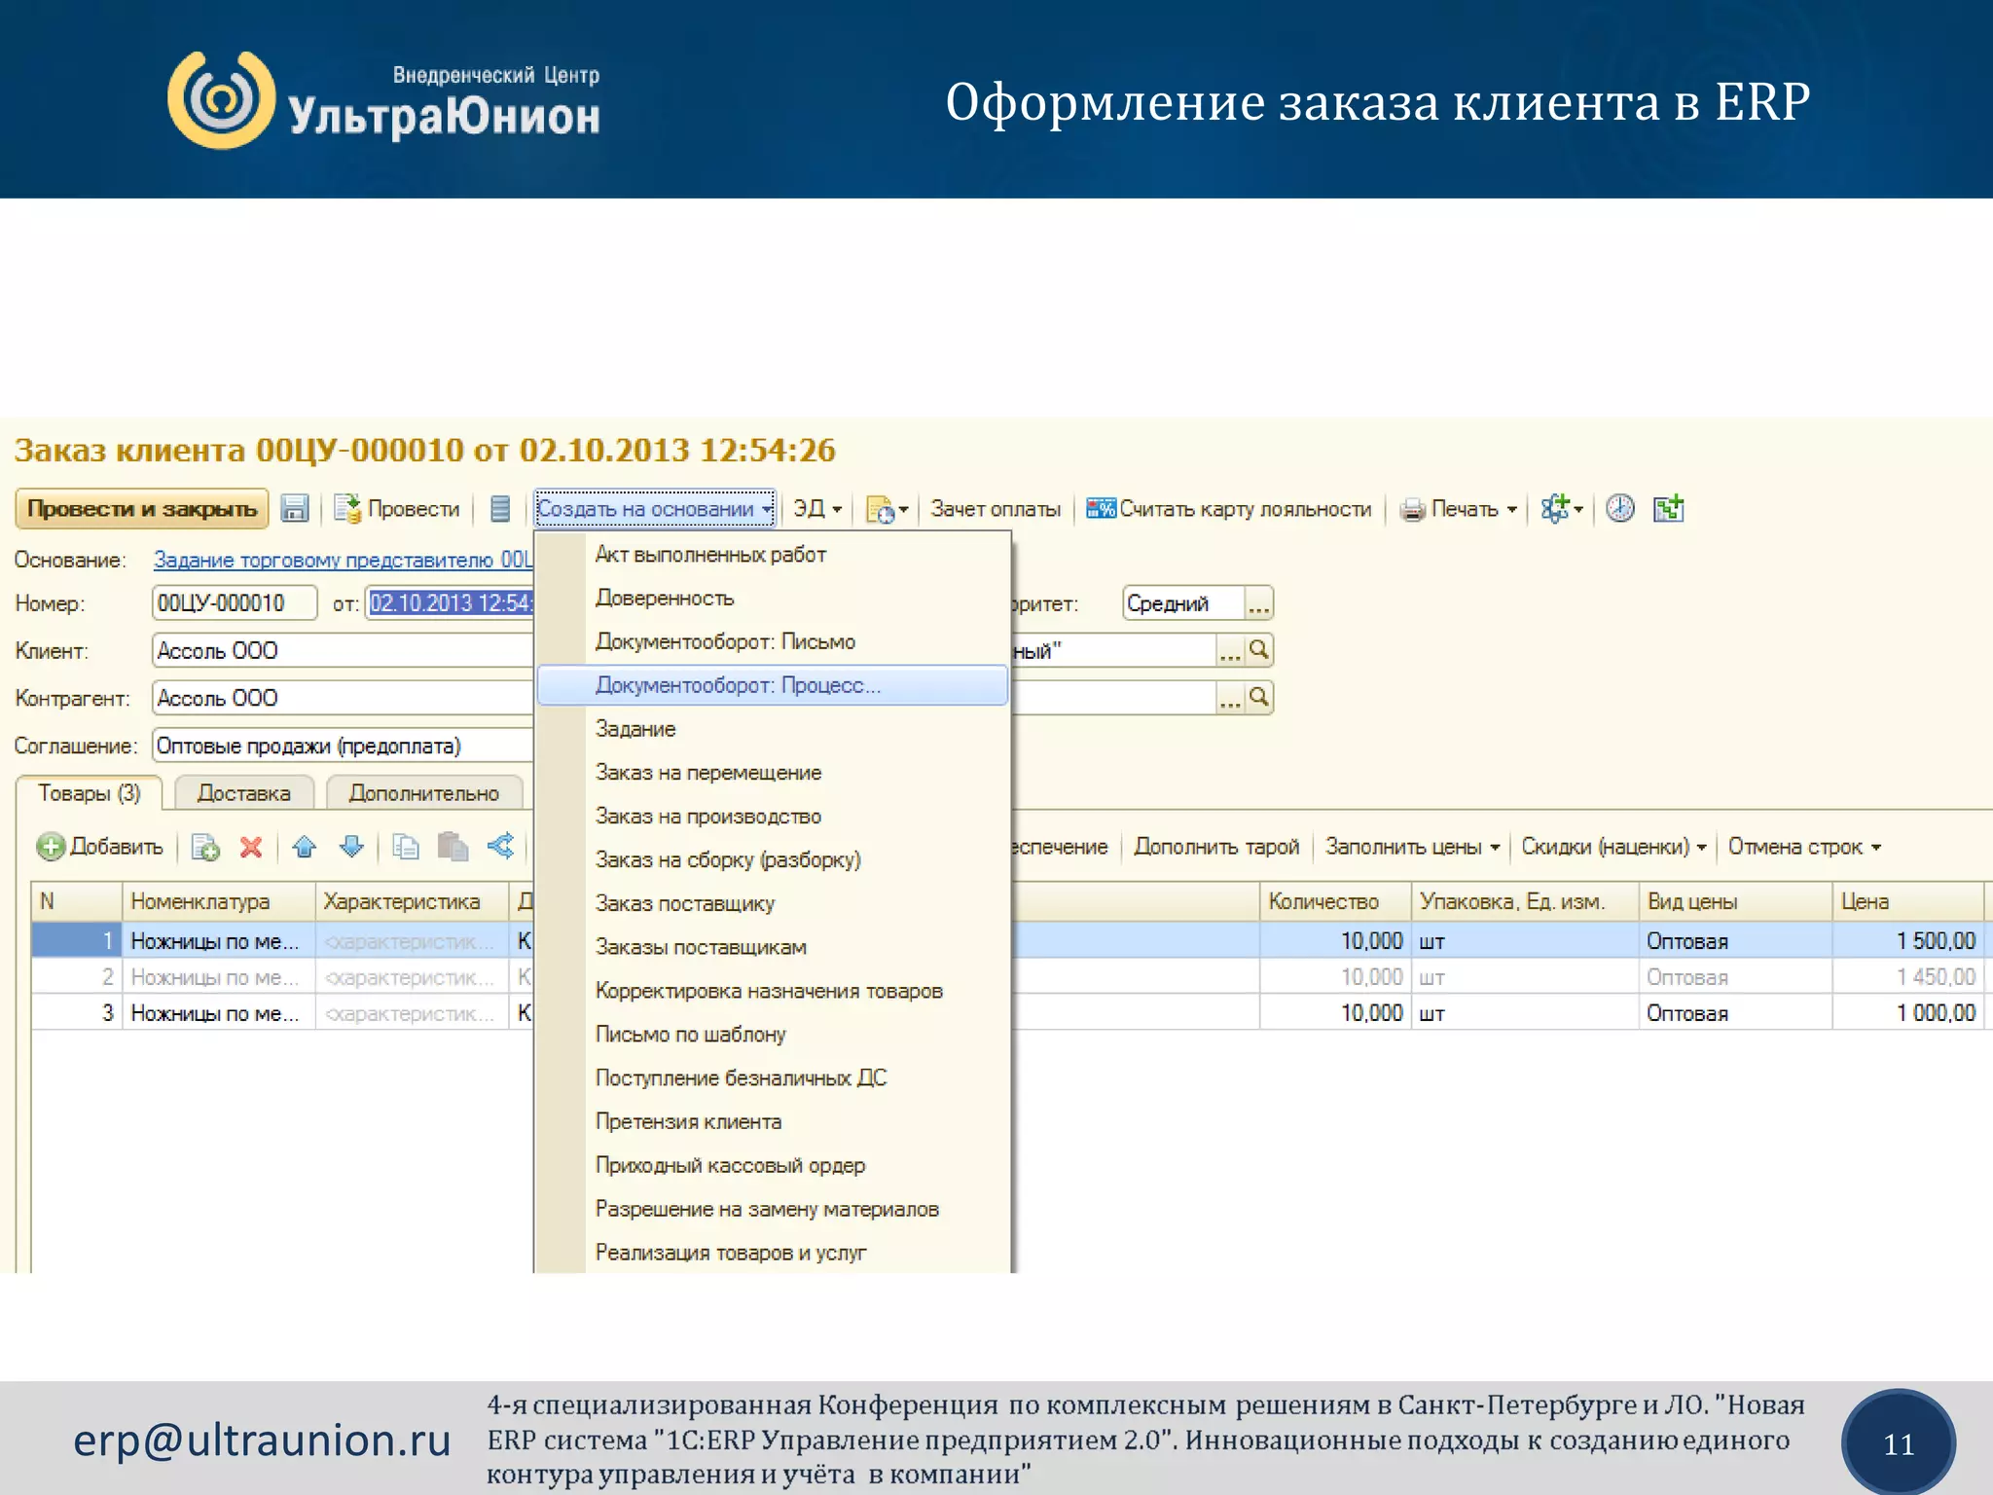Open the ЭД dropdown menu
This screenshot has width=1993, height=1495.
817,509
